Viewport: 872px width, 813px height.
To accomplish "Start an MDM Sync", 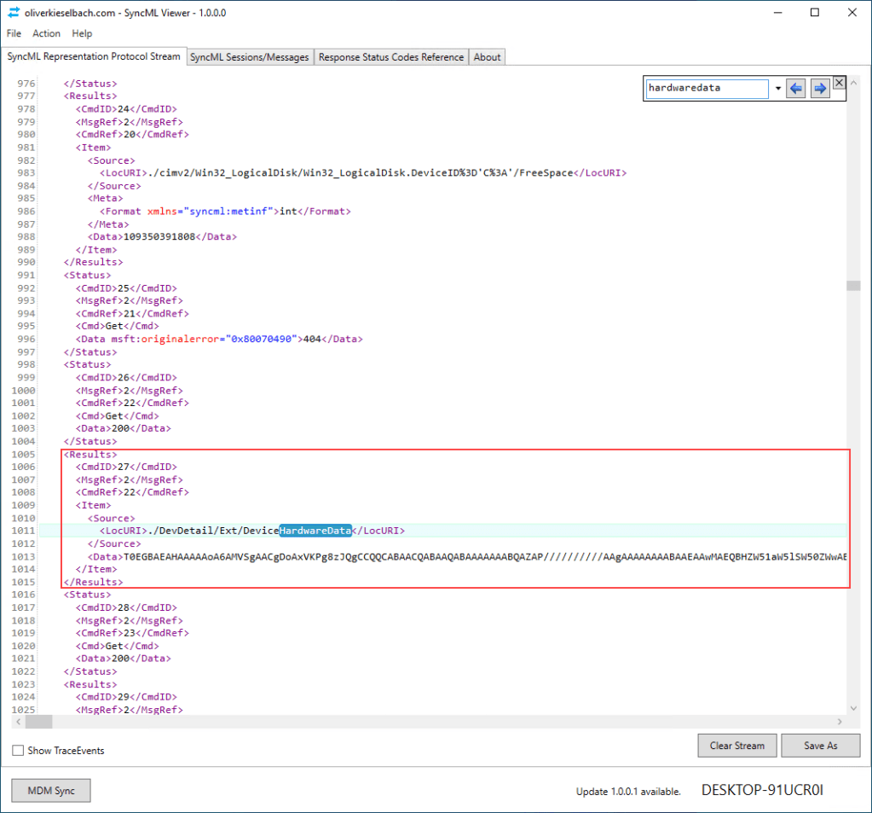I will tap(50, 790).
